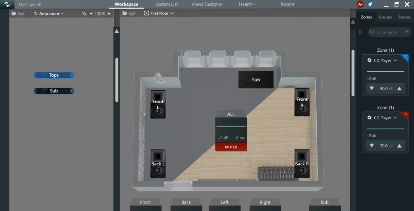Click the center pane vertical scrollbar

coord(353,73)
